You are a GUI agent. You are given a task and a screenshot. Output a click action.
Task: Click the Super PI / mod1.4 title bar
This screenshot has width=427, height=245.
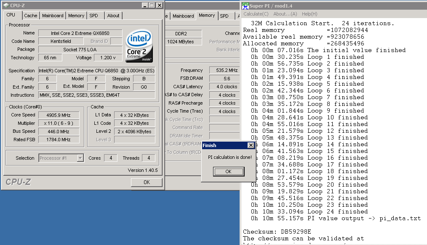334,6
